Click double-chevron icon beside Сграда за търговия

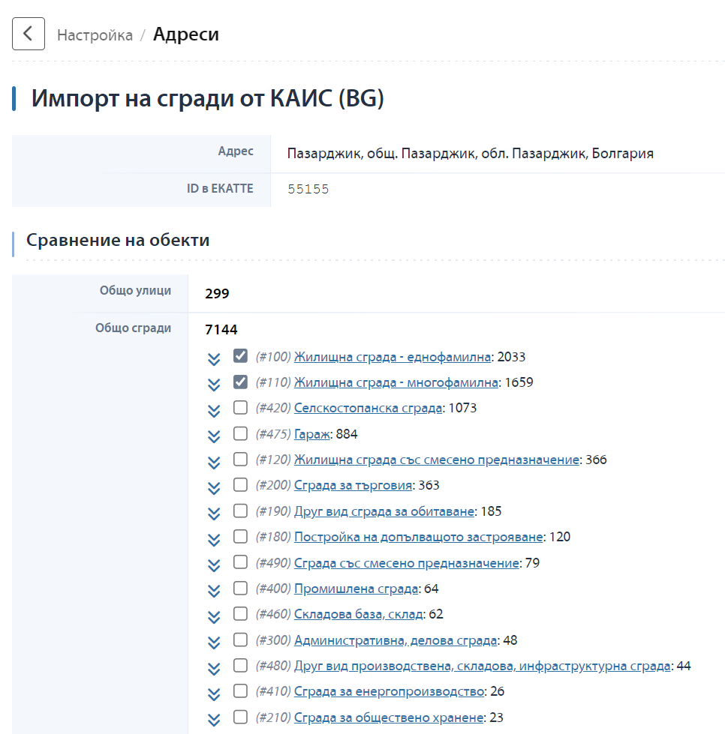coord(214,488)
